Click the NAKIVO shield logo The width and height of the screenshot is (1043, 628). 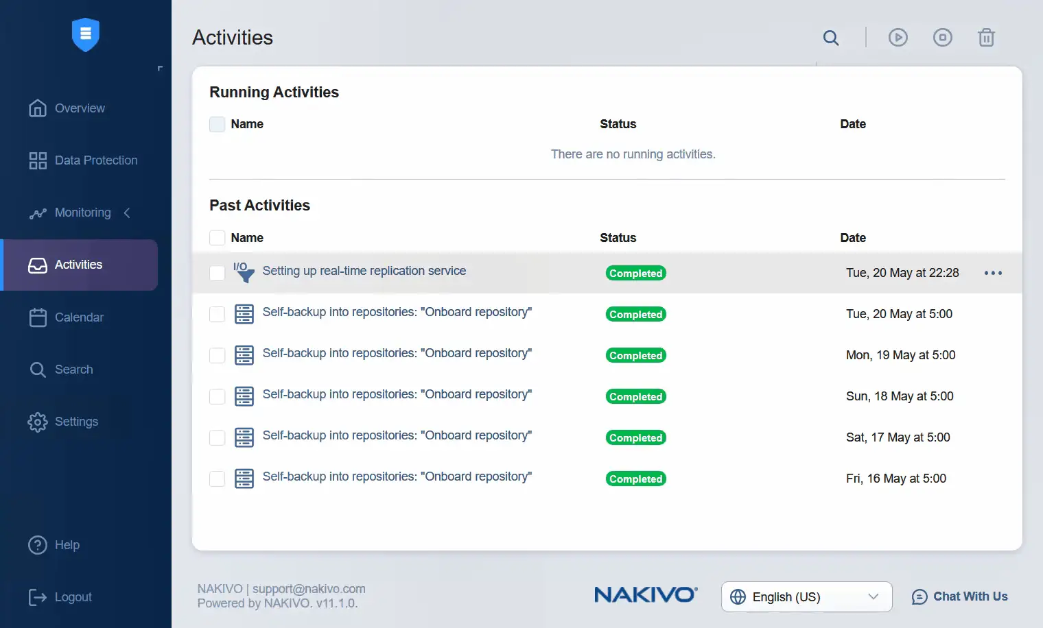(x=86, y=34)
